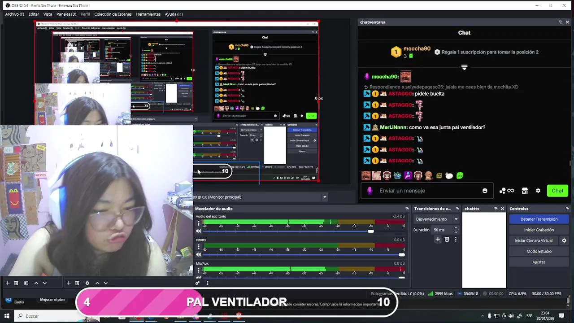Open Windows notification center icon
The width and height of the screenshot is (574, 323).
562,316
